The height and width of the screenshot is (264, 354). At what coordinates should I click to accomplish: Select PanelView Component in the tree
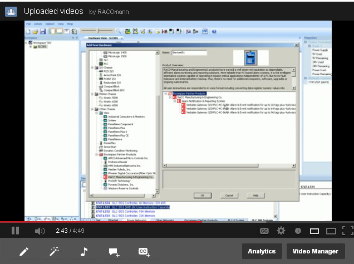point(121,124)
